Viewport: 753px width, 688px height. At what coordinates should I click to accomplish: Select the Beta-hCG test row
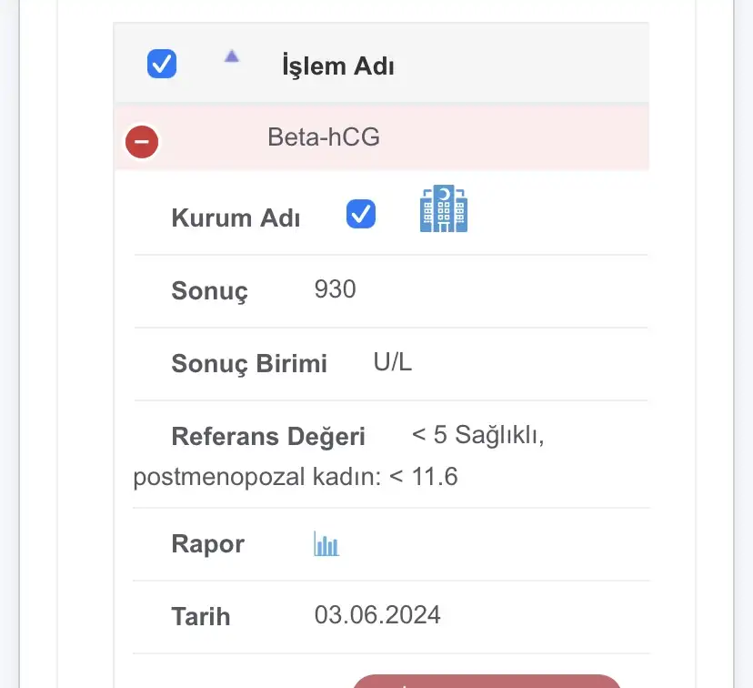pos(381,137)
